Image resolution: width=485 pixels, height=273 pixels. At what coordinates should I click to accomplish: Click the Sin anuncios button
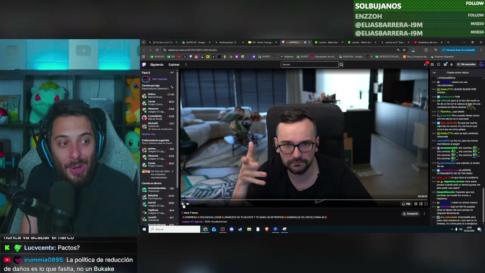click(466, 64)
